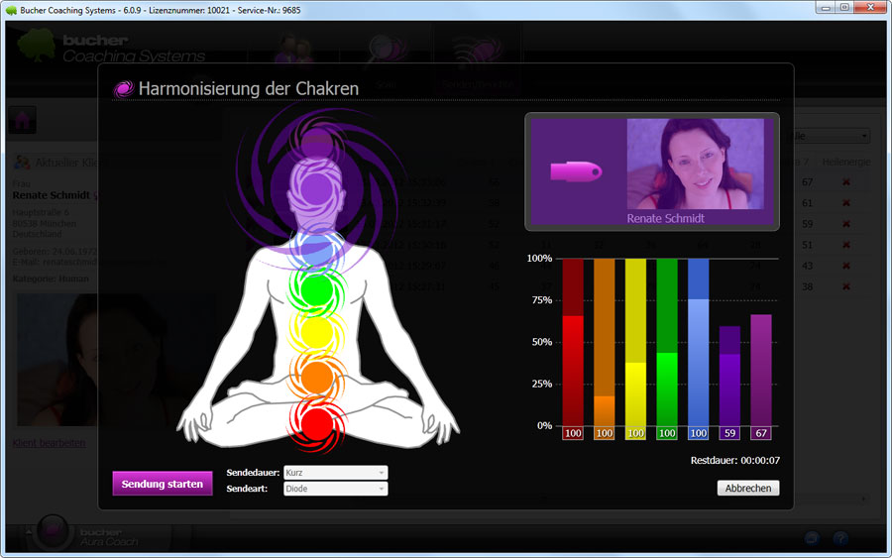Open the Klient bearbeiten link
Image resolution: width=892 pixels, height=558 pixels.
pos(49,442)
